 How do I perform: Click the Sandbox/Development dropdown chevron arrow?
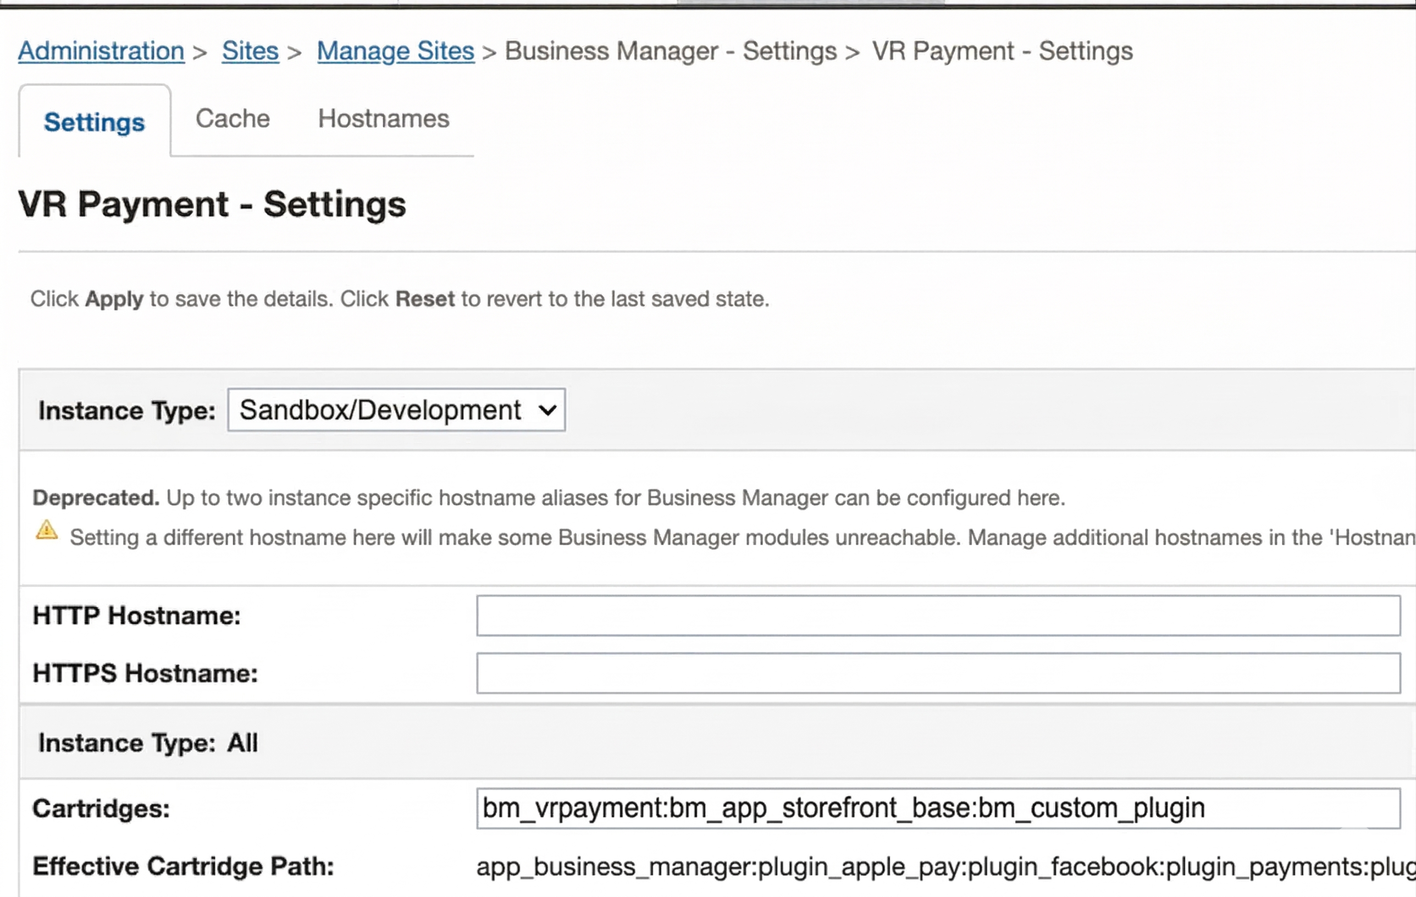547,409
